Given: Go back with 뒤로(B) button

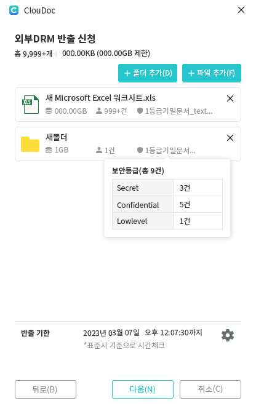Looking at the screenshot, I should click(46, 389).
